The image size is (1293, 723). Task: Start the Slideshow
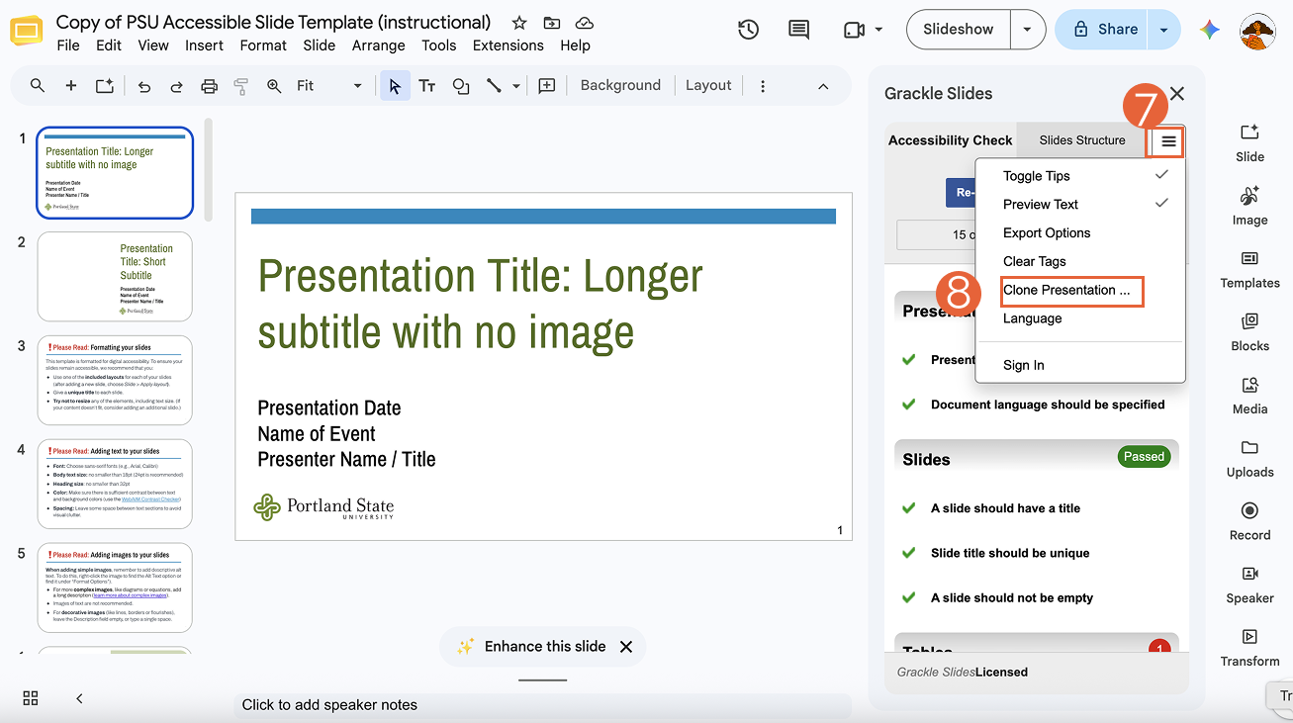(x=958, y=30)
